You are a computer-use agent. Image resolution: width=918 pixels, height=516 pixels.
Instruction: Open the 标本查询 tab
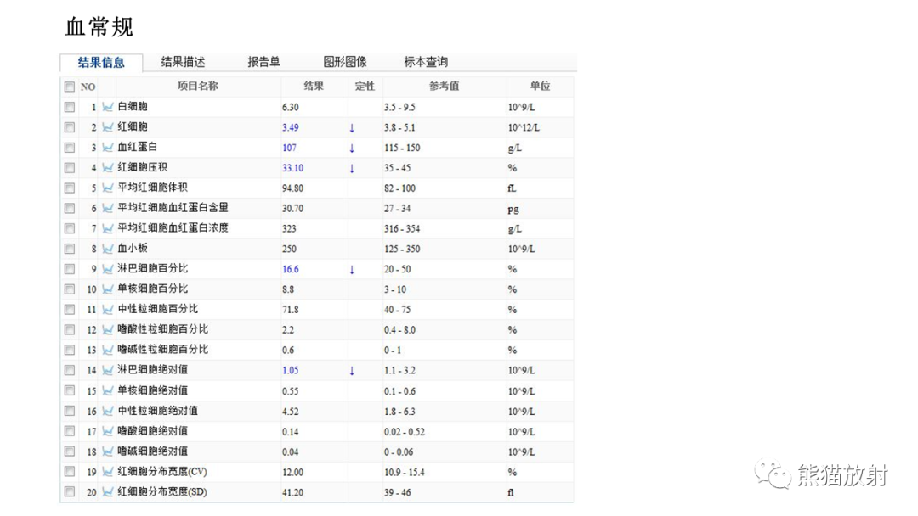(x=426, y=62)
